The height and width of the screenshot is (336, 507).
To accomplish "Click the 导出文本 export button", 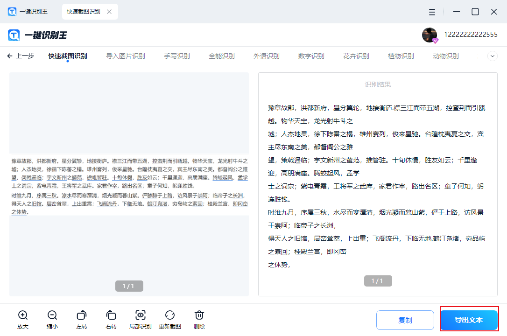I will 469,320.
